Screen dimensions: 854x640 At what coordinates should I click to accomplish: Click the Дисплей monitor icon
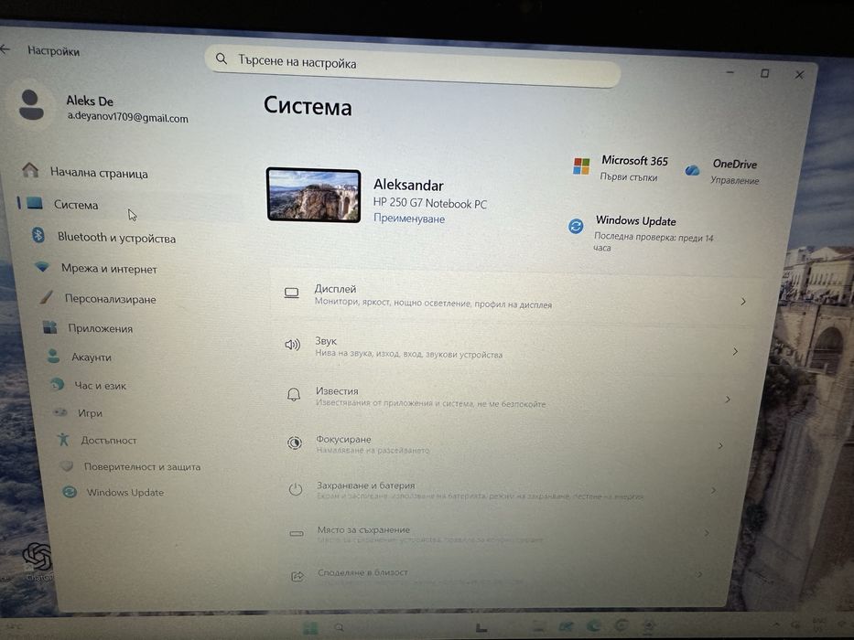[291, 293]
